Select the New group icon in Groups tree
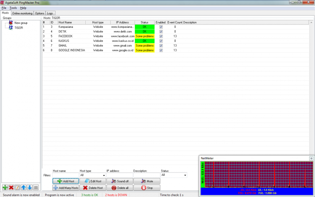The width and height of the screenshot is (315, 197). pyautogui.click(x=11, y=23)
